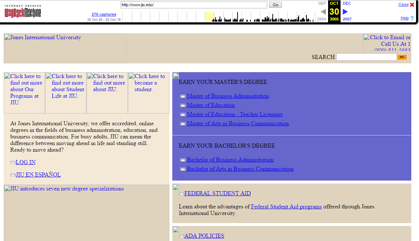Select year 2004 in timeline
Image resolution: width=419 pixels, height=241 pixels.
pos(321,19)
